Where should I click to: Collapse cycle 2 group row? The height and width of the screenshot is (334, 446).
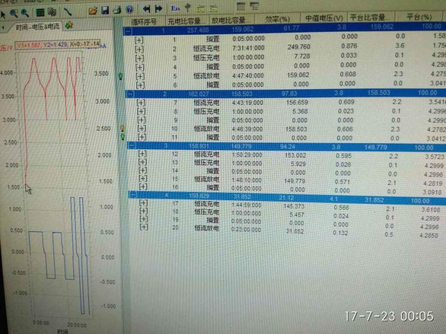[130, 94]
